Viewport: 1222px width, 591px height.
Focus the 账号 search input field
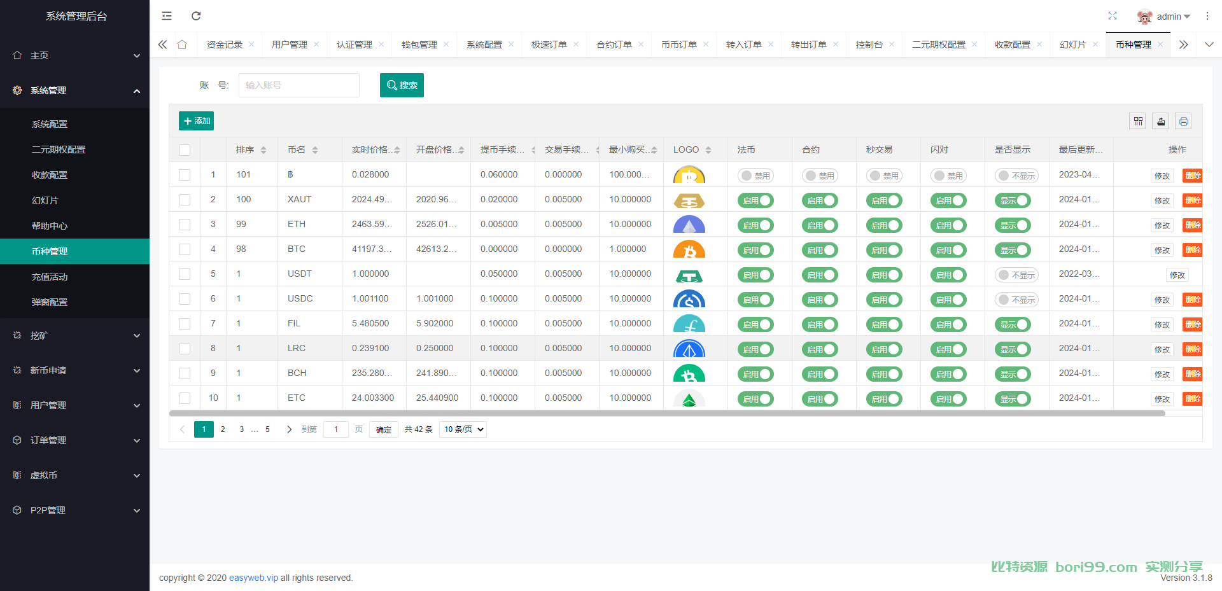point(299,85)
